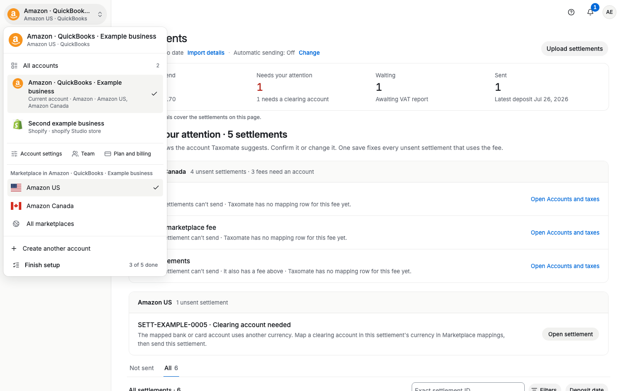Click the Needs your attention count
626x391 pixels.
260,87
